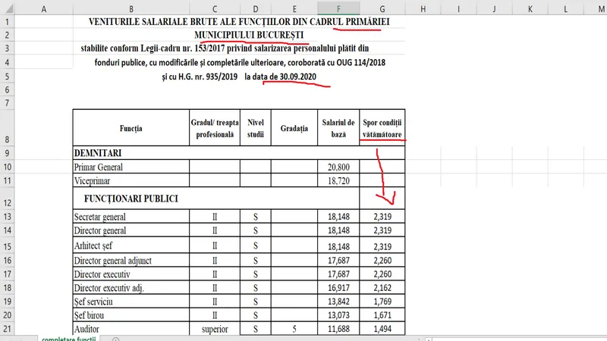Screen dimensions: 607x341
Task: Select column B header
Action: [131, 8]
